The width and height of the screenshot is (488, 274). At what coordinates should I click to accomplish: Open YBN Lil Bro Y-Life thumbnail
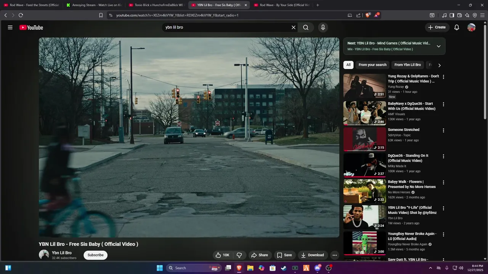[364, 217]
